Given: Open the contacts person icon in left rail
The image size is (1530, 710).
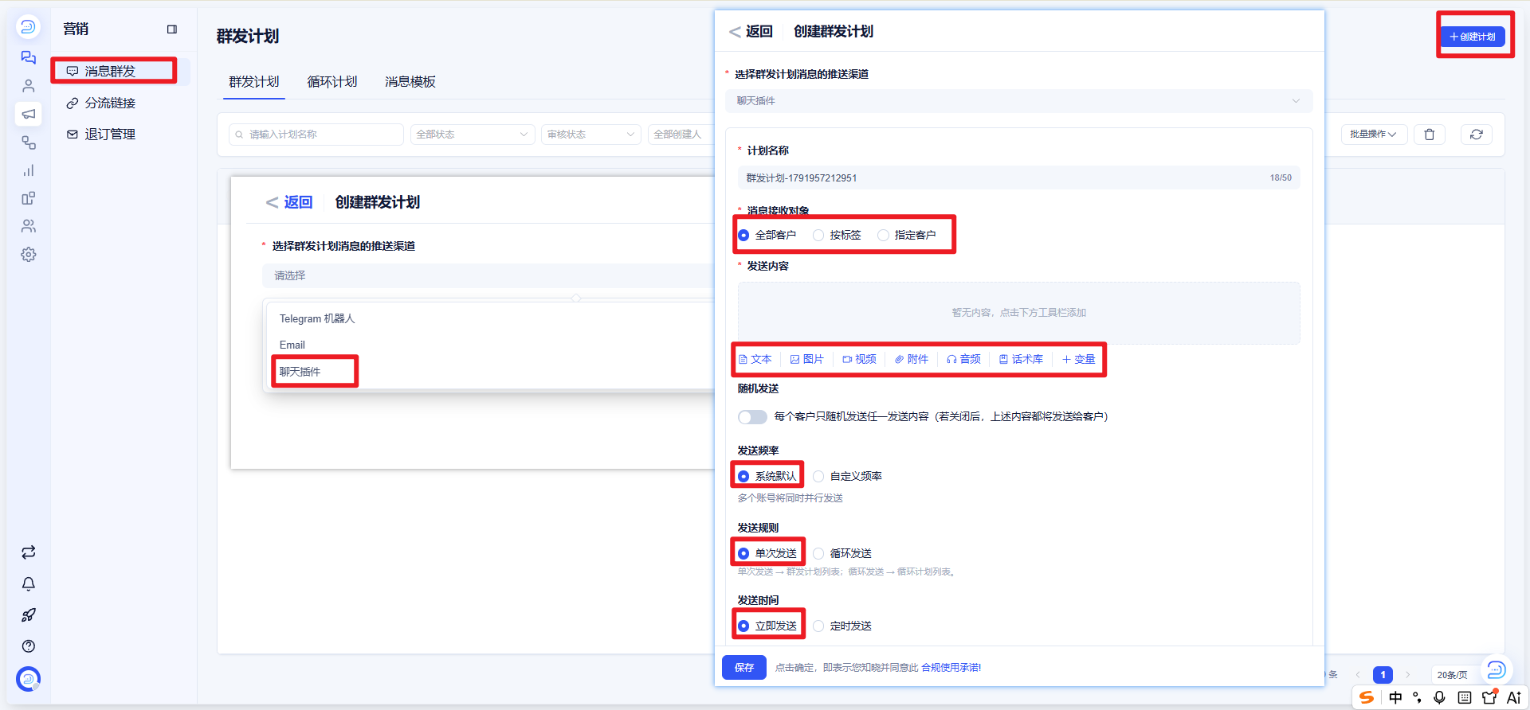Looking at the screenshot, I should [x=29, y=86].
